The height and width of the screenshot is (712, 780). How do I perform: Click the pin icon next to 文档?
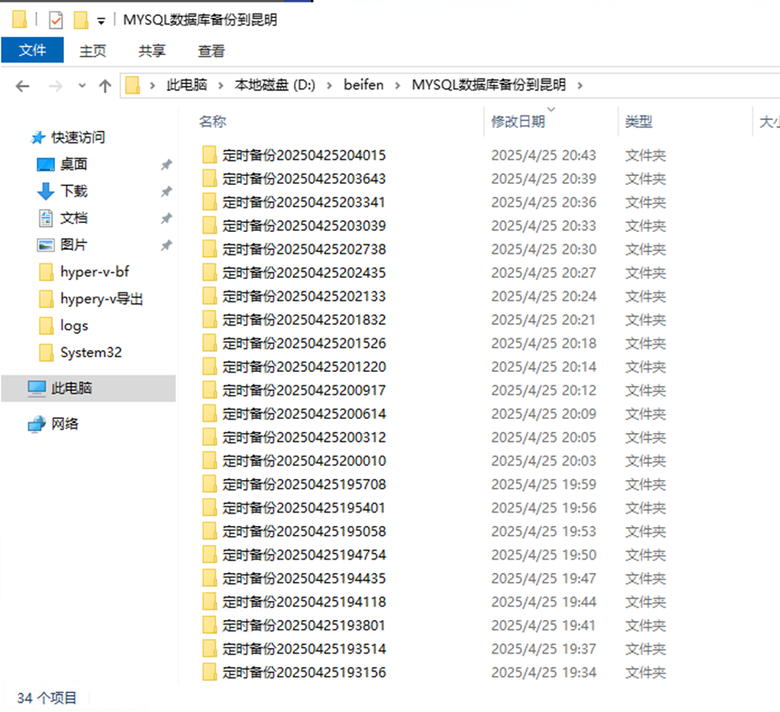[x=166, y=218]
